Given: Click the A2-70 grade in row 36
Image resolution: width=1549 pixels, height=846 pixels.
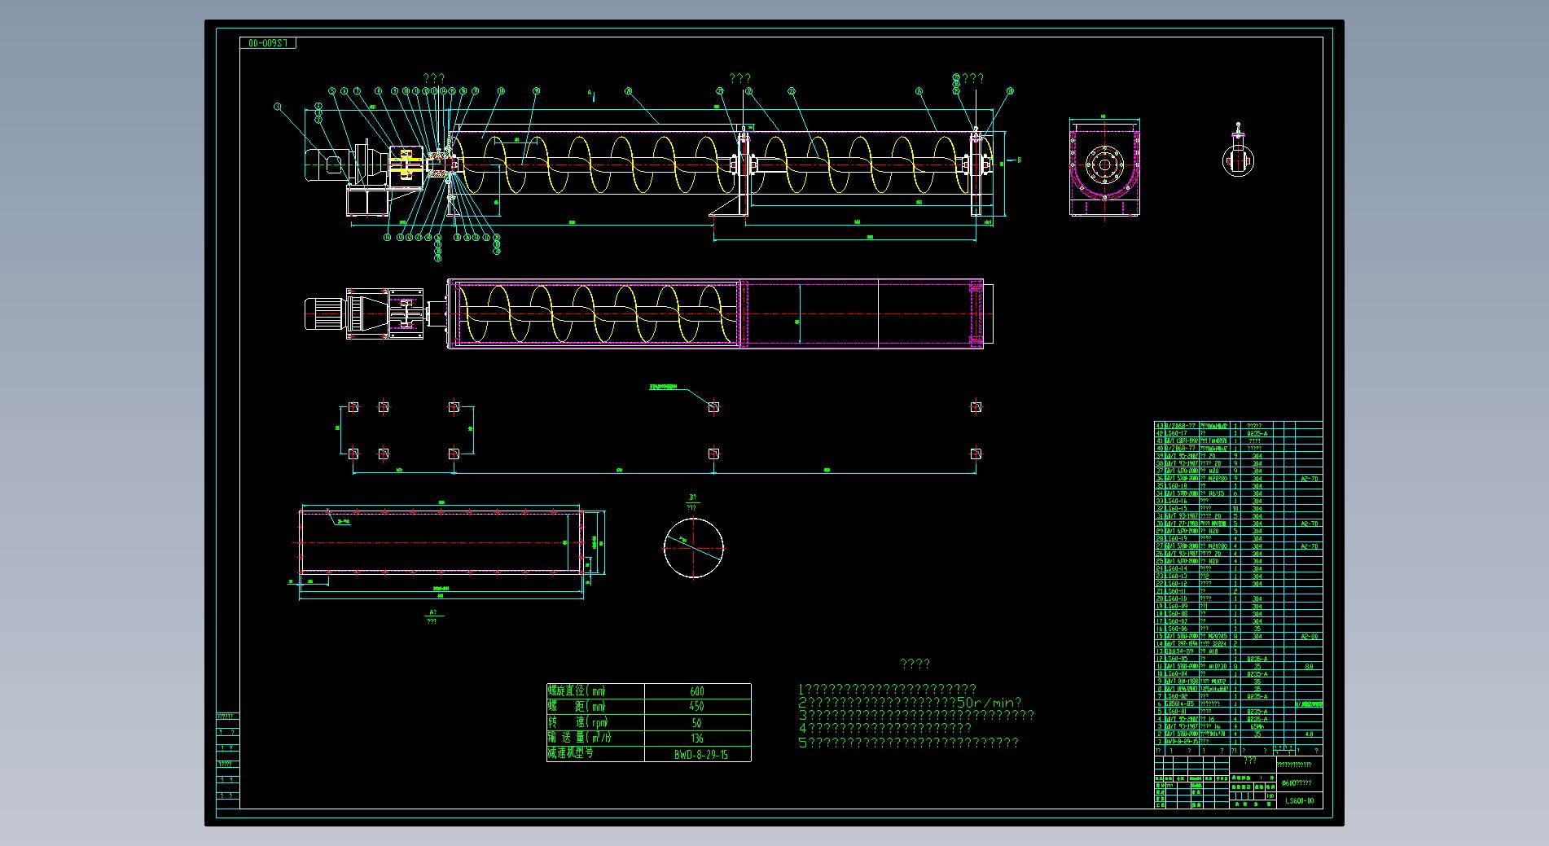Looking at the screenshot, I should coord(1309,479).
